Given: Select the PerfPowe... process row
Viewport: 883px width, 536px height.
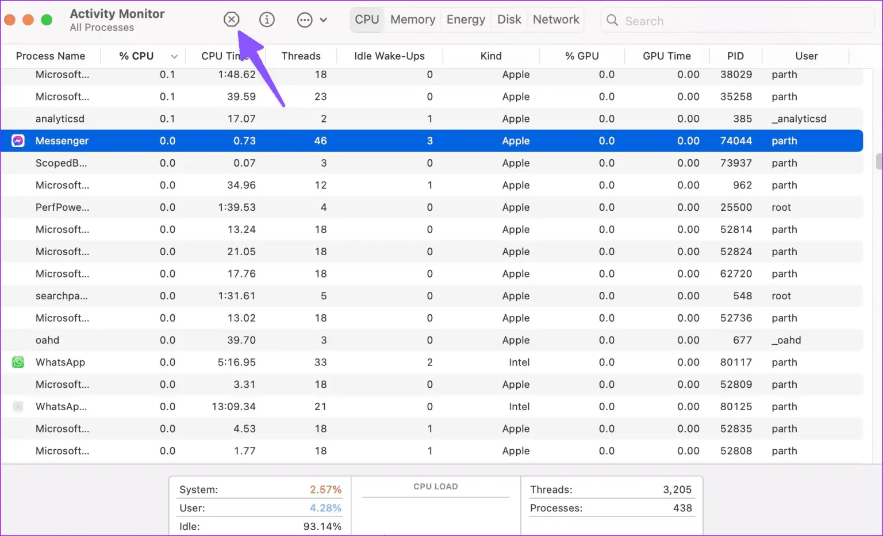Looking at the screenshot, I should point(432,207).
